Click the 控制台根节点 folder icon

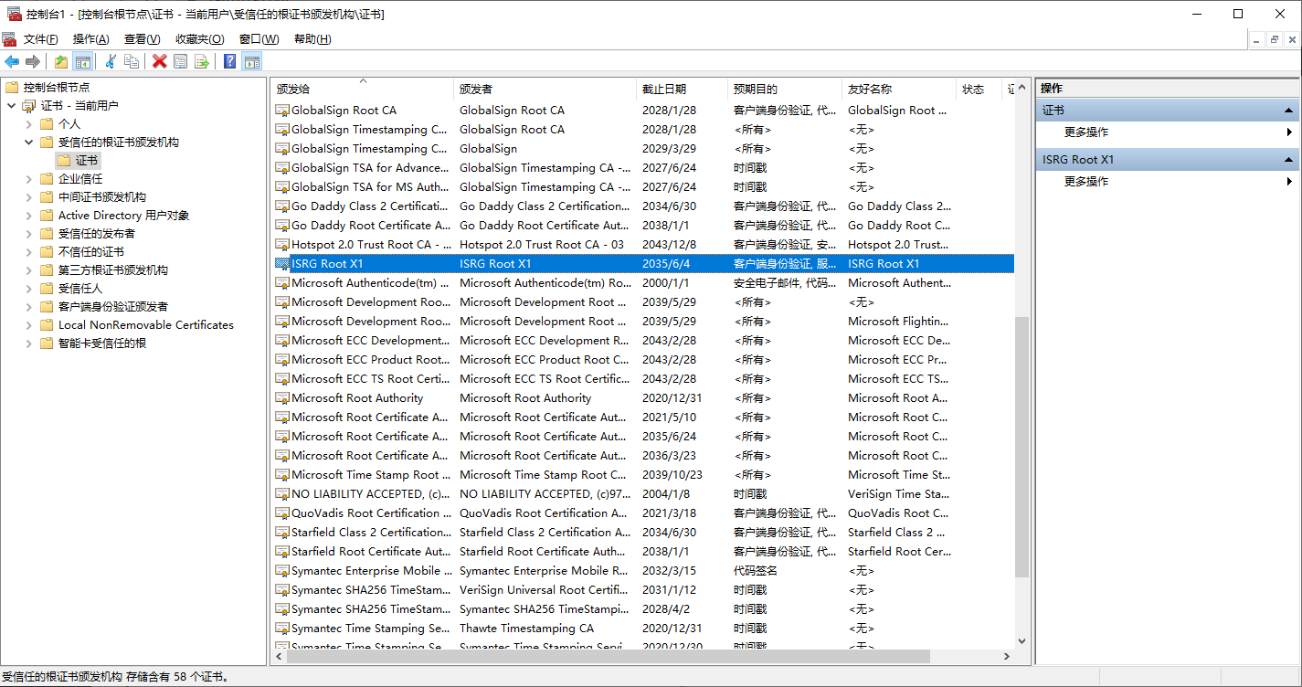click(x=12, y=87)
